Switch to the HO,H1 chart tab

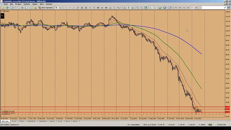tap(22, 121)
